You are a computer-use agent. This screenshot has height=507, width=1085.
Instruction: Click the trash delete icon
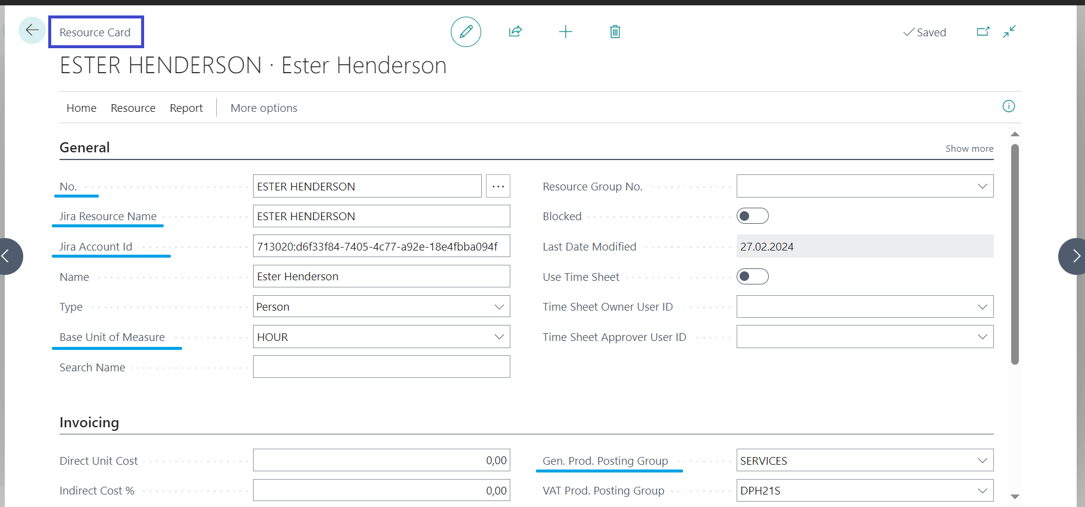click(x=615, y=32)
